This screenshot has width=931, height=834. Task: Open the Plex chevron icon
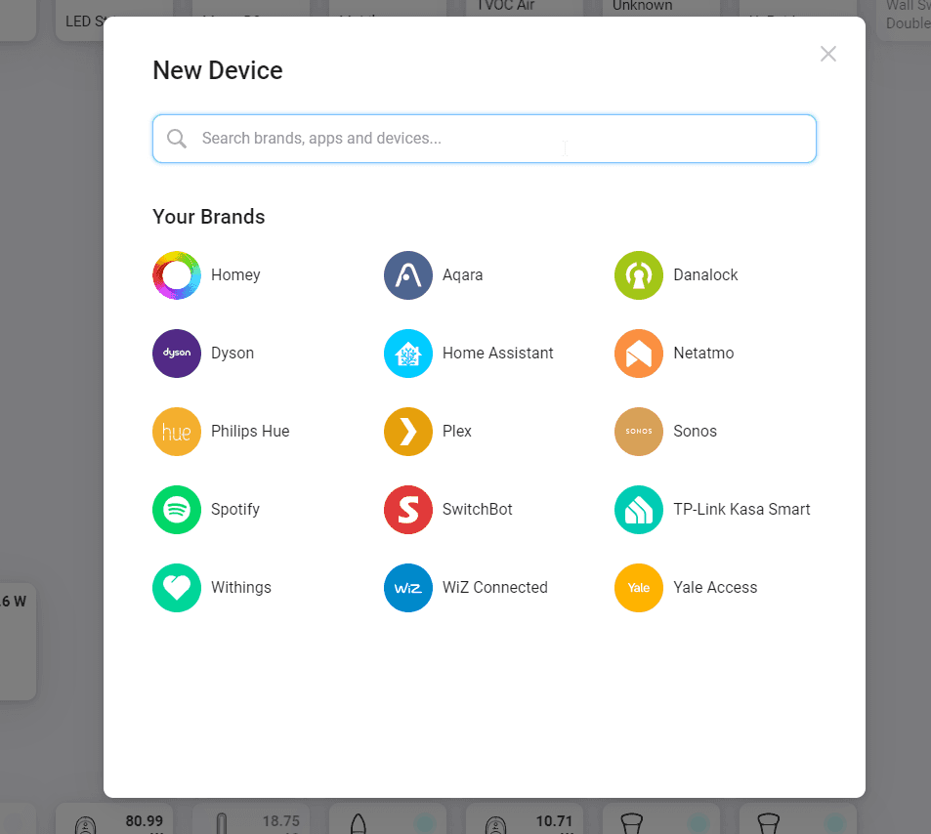click(408, 432)
